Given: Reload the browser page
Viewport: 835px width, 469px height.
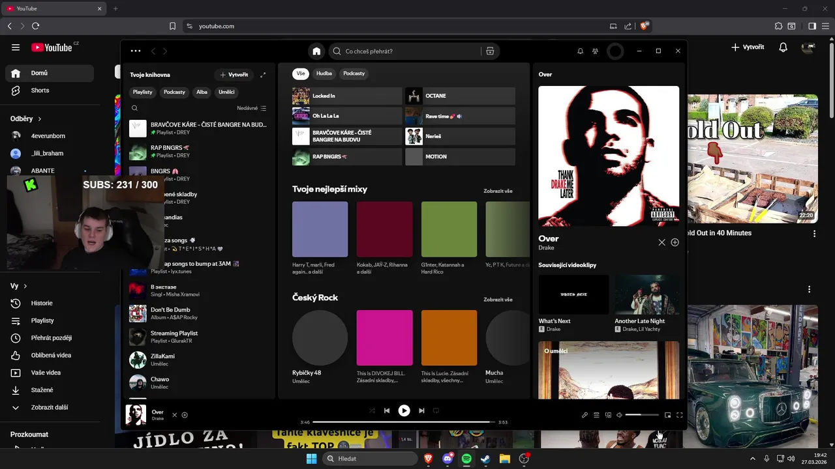Looking at the screenshot, I should 35,26.
